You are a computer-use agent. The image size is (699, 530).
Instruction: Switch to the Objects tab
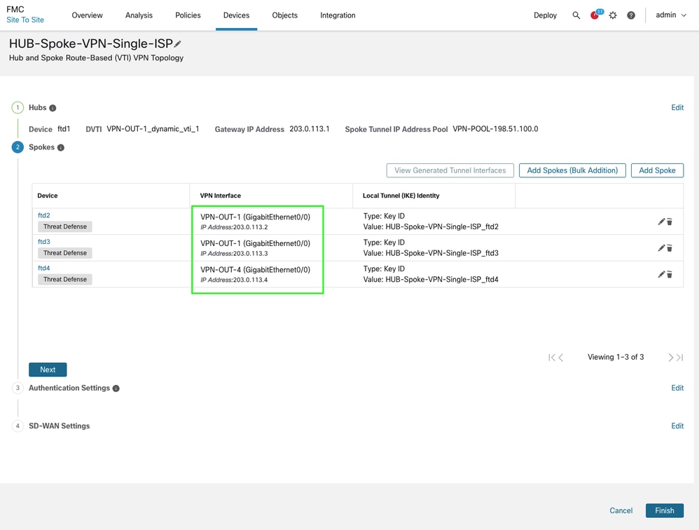[284, 15]
